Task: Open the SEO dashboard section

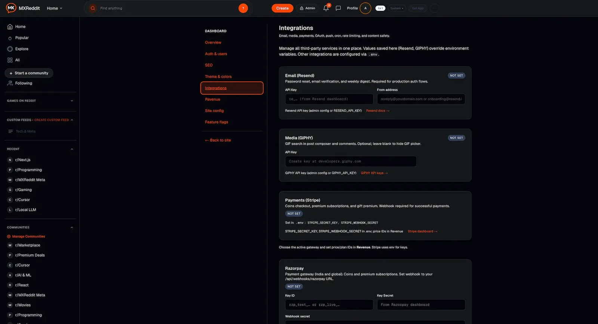Action: point(209,65)
